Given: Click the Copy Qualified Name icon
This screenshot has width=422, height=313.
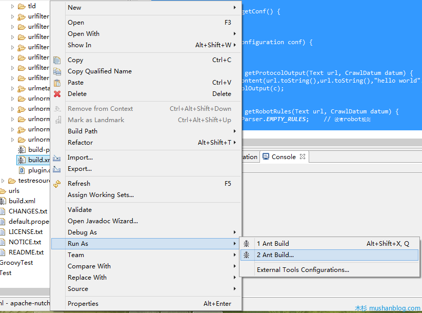Looking at the screenshot, I should click(58, 71).
